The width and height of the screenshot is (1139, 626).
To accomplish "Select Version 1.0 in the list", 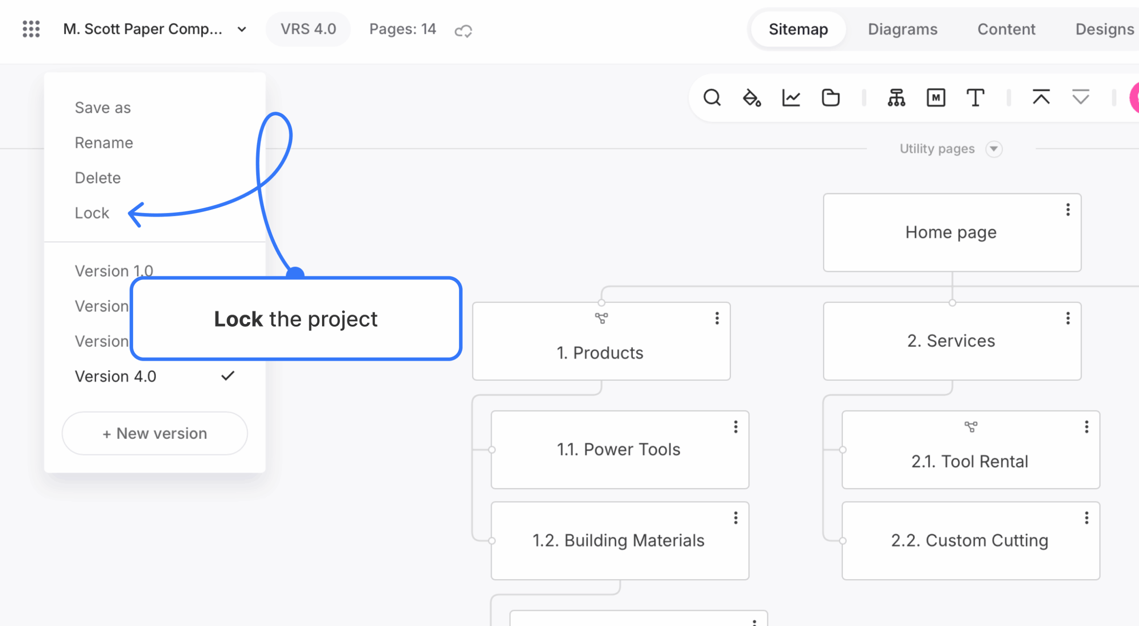I will click(114, 271).
